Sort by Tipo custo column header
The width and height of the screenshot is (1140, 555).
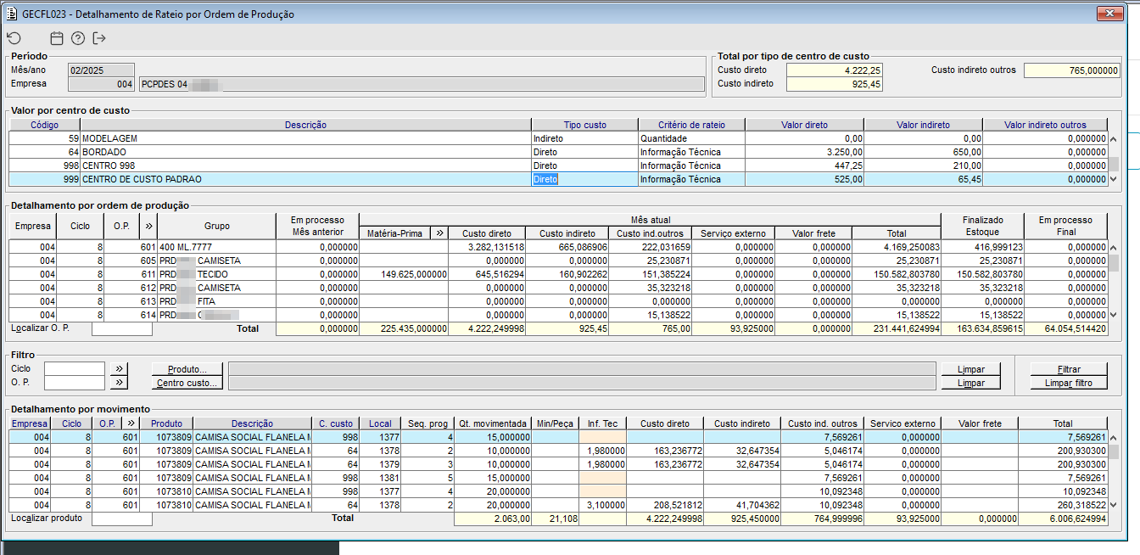pyautogui.click(x=584, y=125)
